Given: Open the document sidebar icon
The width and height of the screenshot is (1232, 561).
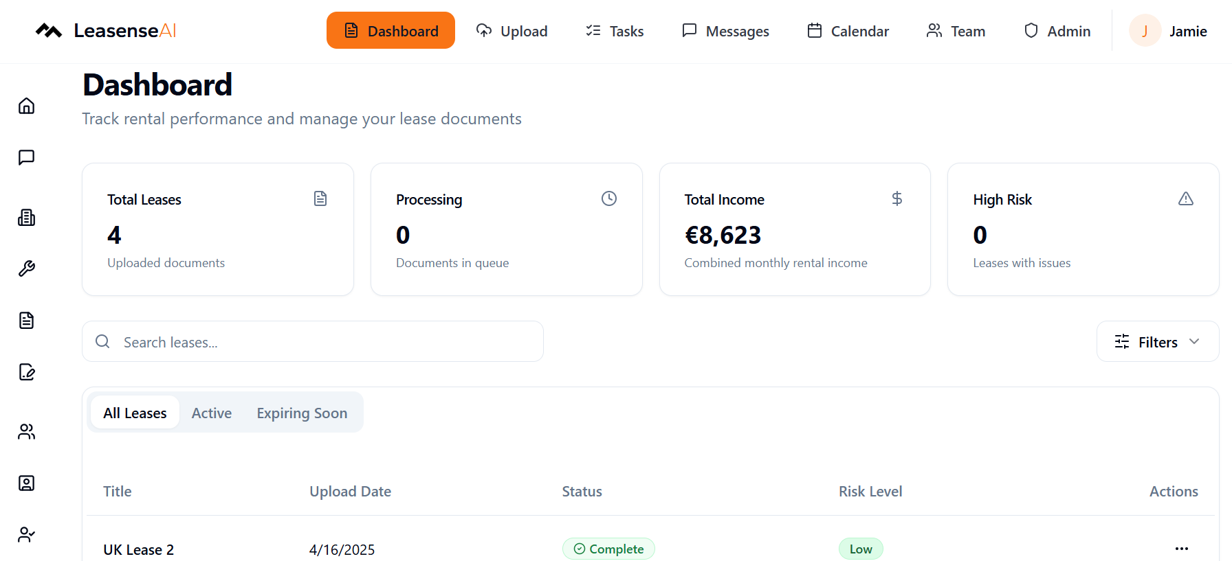Looking at the screenshot, I should (x=26, y=320).
